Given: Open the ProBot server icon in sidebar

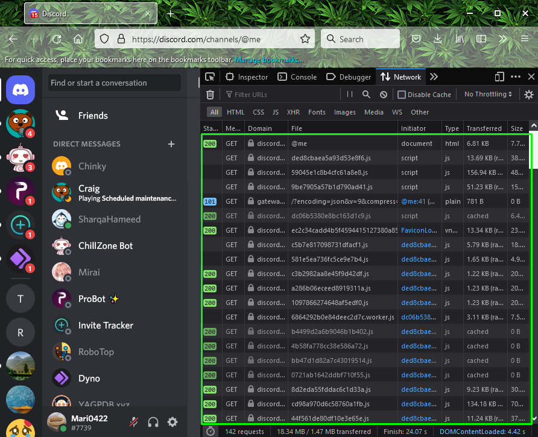Looking at the screenshot, I should coord(21,191).
